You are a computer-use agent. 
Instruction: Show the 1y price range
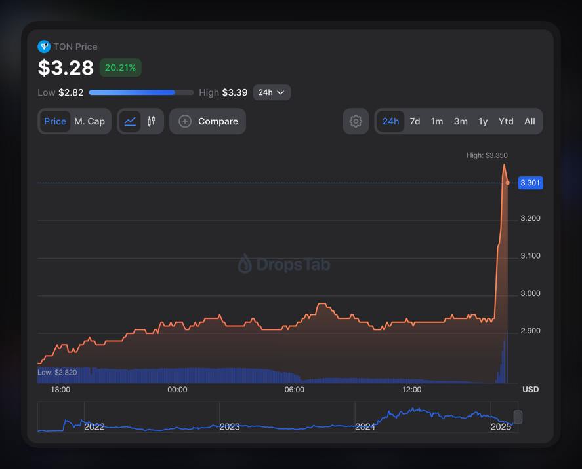click(x=483, y=121)
